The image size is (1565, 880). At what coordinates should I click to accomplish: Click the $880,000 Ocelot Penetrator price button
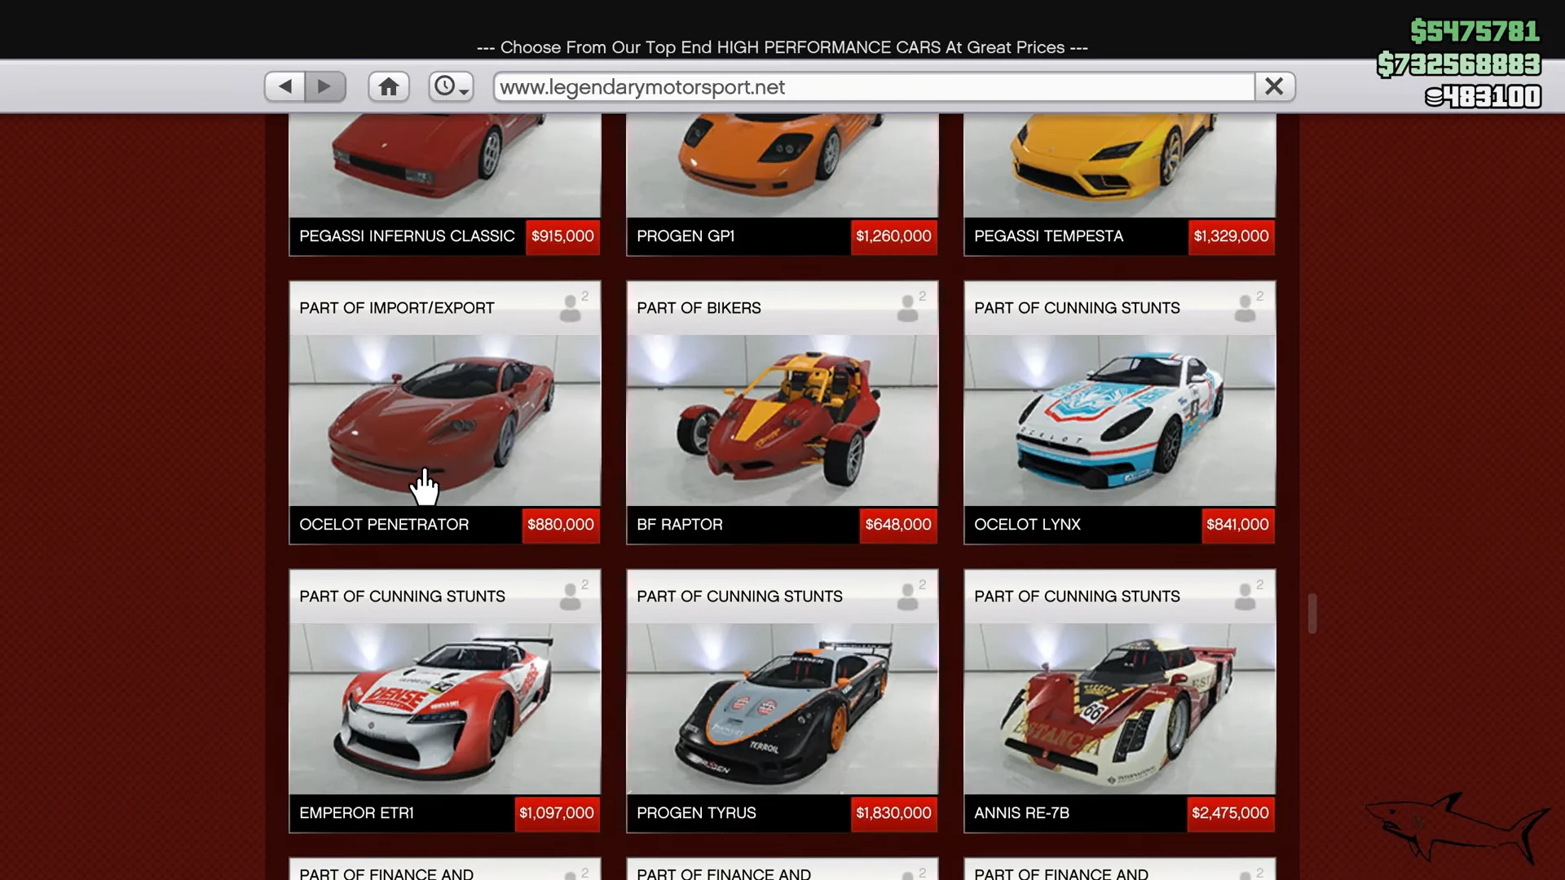click(561, 525)
